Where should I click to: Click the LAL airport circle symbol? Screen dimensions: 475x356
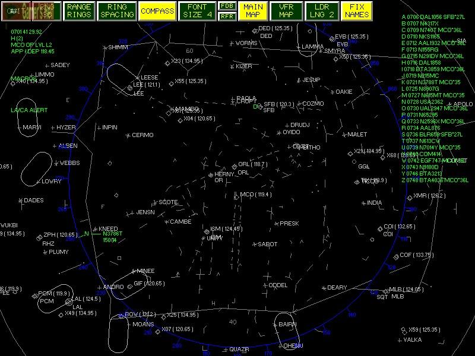[x=69, y=302]
